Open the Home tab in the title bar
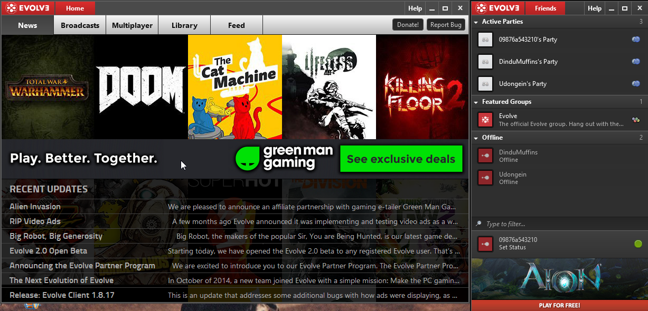This screenshot has width=648, height=311. [75, 8]
